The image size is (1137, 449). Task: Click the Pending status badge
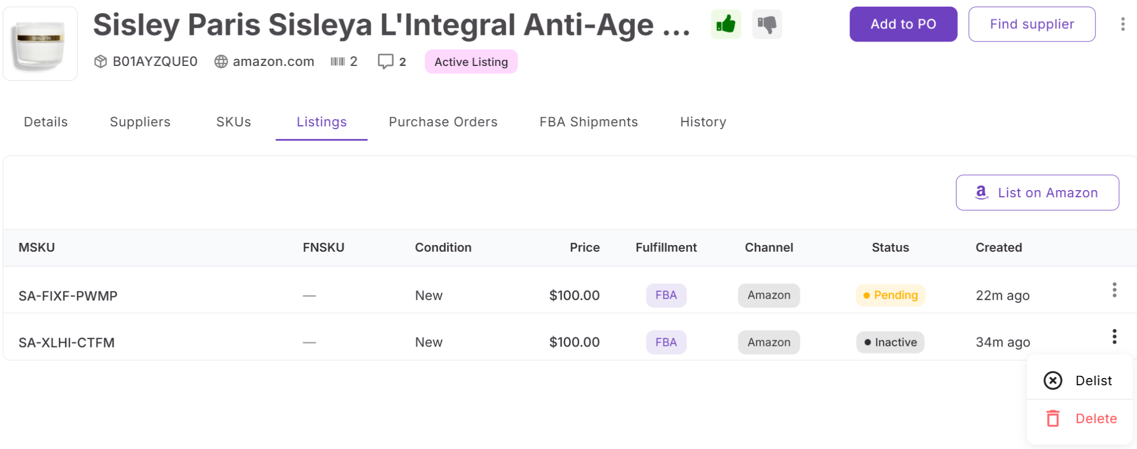(x=891, y=295)
